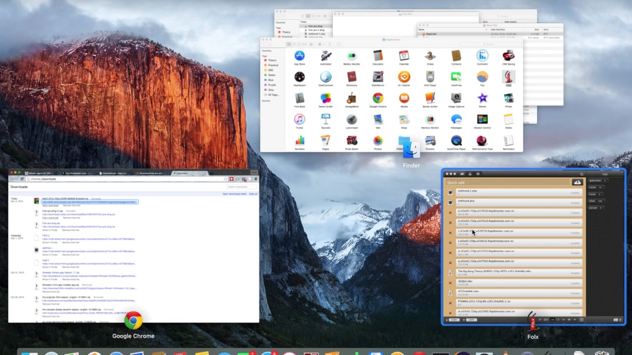632x355 pixels.
Task: Select the GarageBand app icon
Action: tap(352, 98)
